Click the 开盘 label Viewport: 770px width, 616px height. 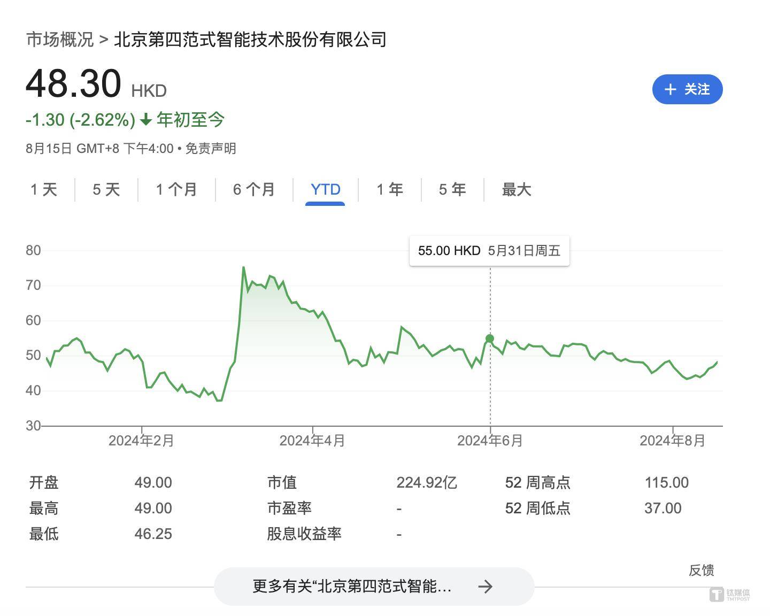coord(44,482)
